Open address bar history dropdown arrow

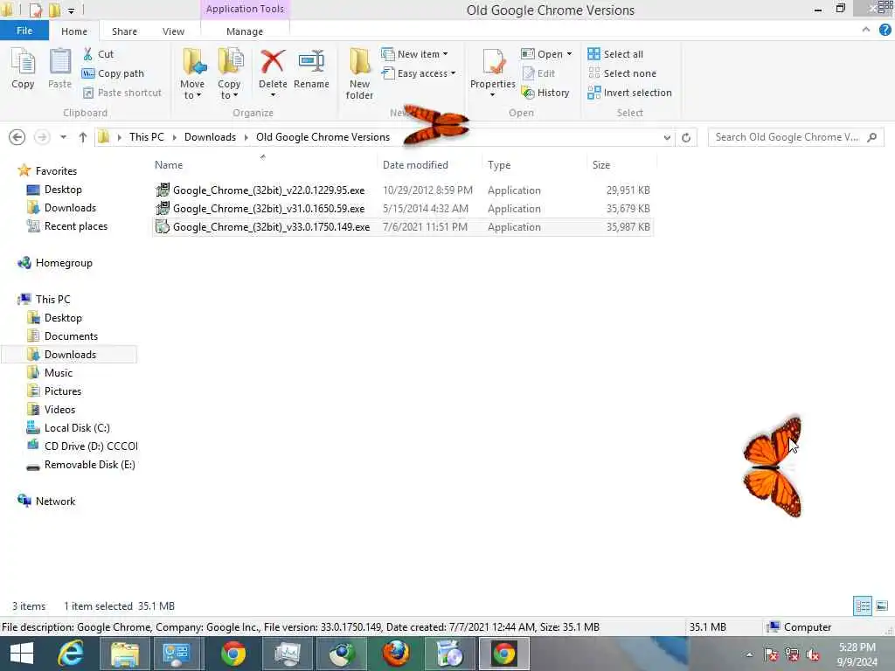(667, 137)
